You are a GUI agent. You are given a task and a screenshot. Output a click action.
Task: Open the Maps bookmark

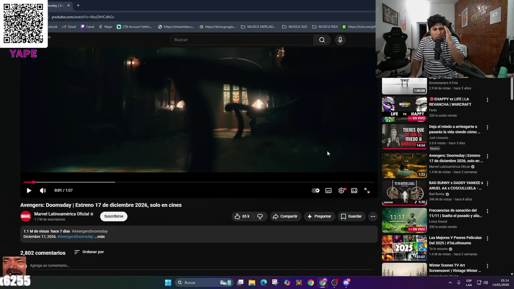coord(105,27)
